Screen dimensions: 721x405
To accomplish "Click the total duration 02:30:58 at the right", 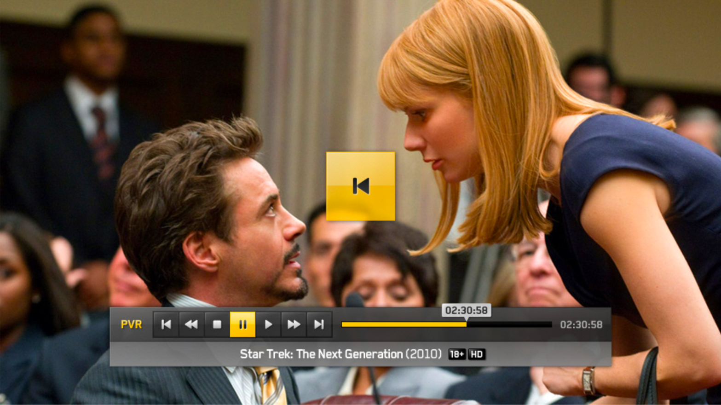I will (x=581, y=325).
